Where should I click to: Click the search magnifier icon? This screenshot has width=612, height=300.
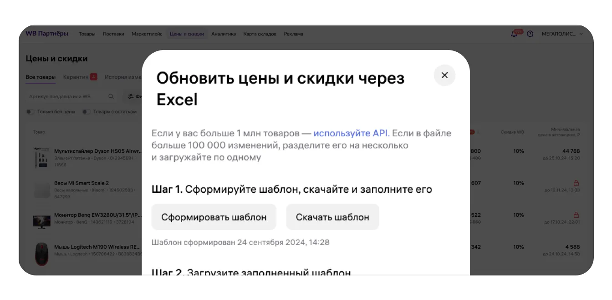[x=111, y=96]
